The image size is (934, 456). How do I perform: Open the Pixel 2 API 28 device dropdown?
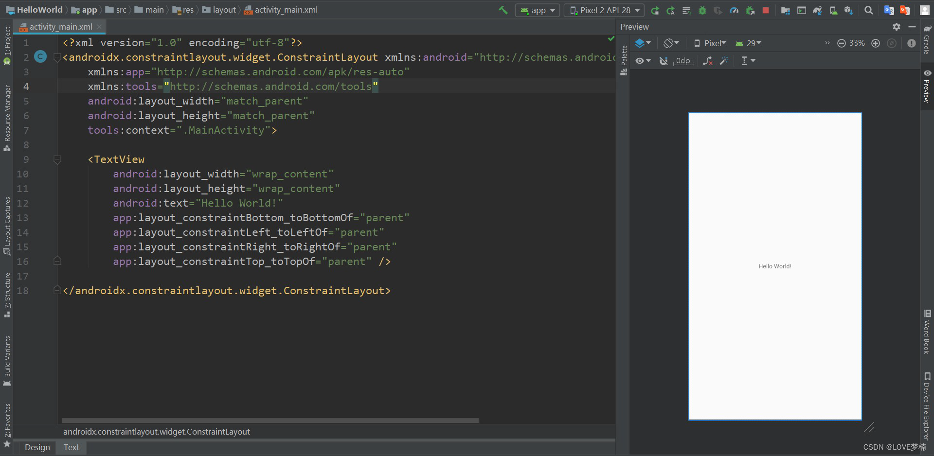[604, 10]
